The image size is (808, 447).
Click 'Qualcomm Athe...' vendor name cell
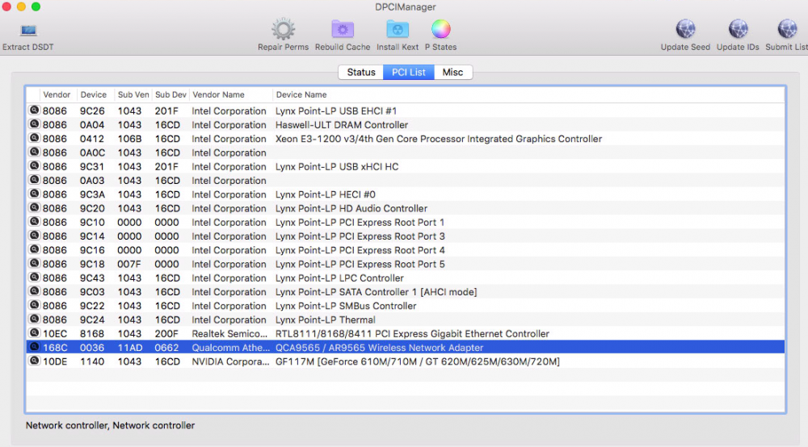[230, 348]
